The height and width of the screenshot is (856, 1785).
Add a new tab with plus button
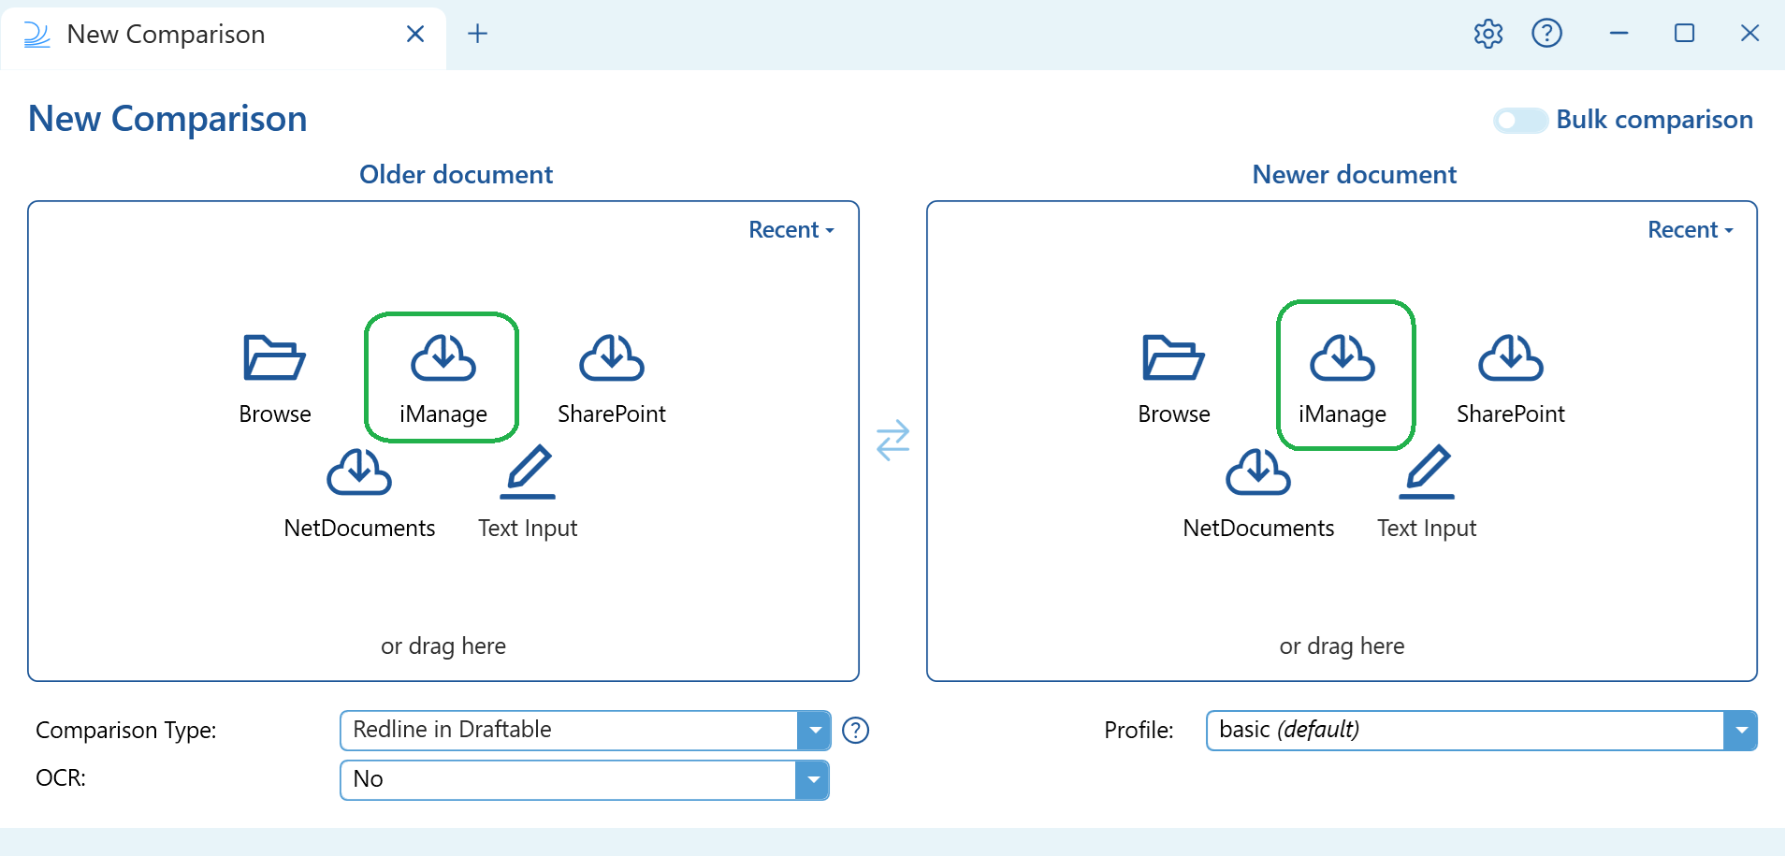click(477, 34)
